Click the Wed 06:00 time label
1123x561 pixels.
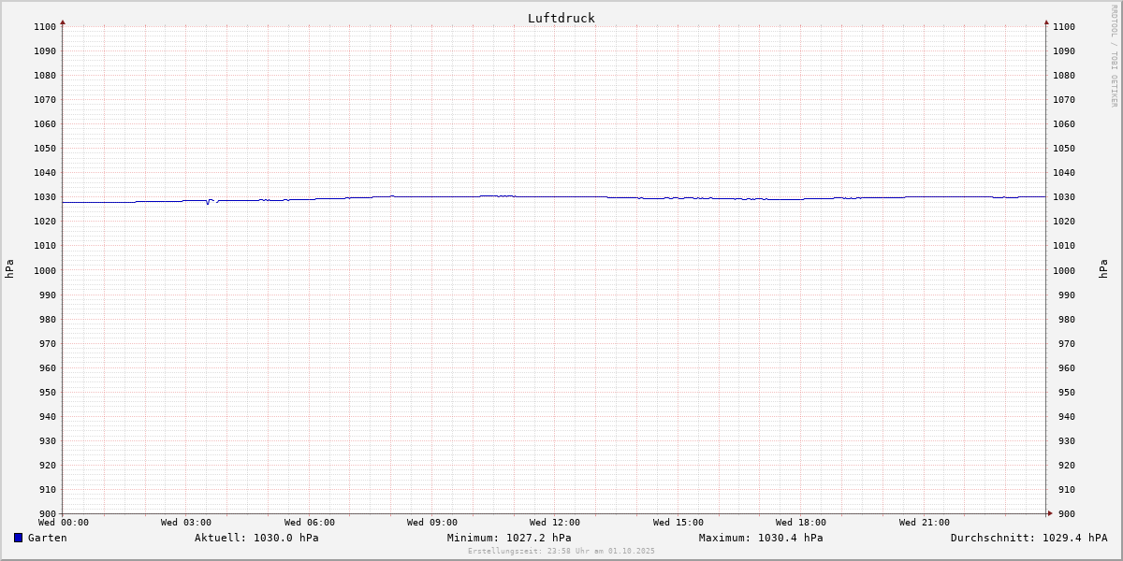[x=310, y=523]
